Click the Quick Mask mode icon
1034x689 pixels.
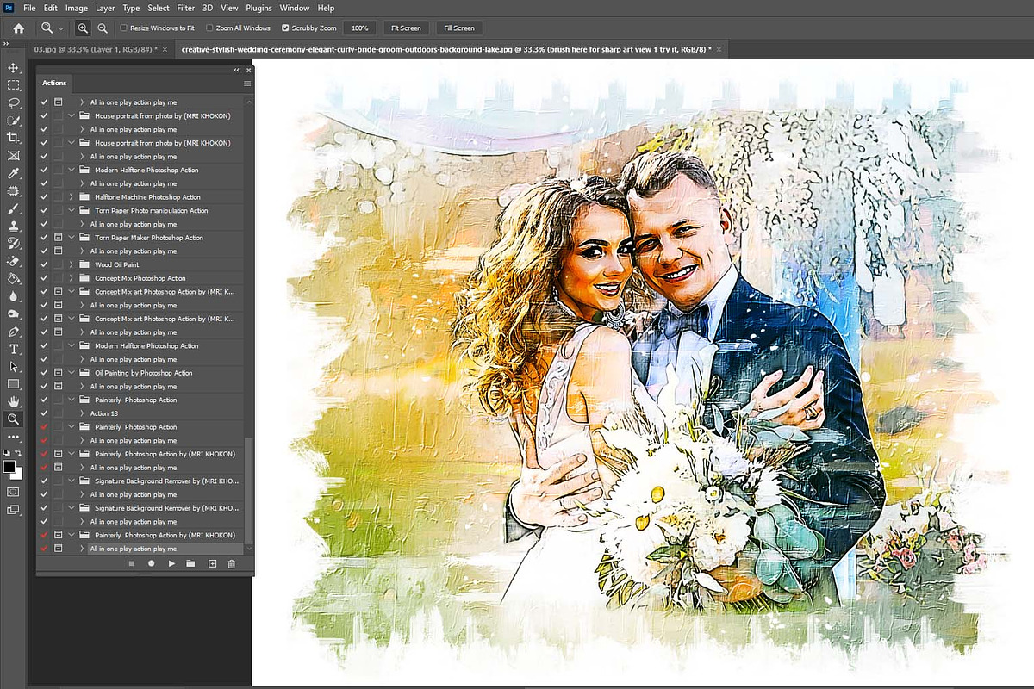(x=13, y=492)
